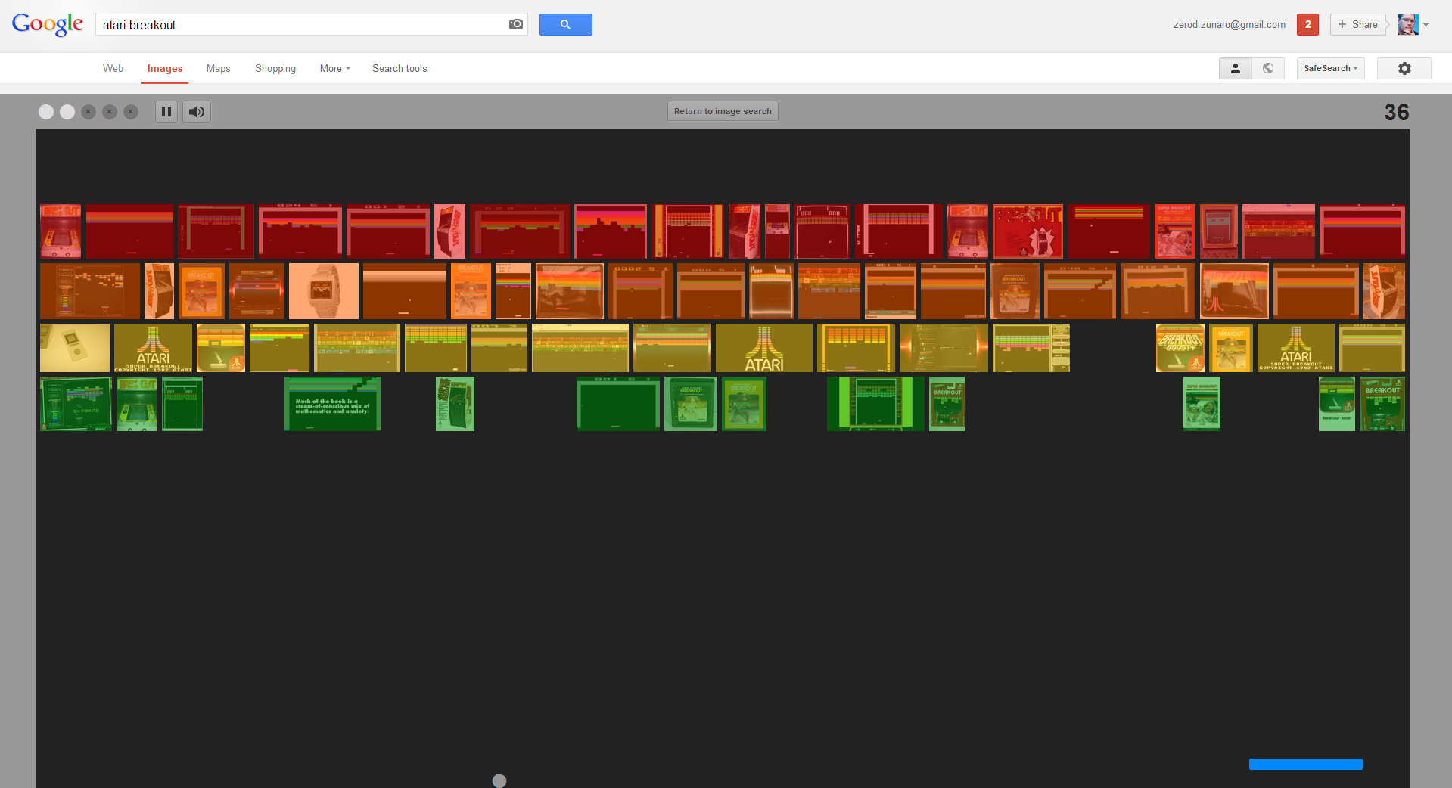Expand the More menu

pos(334,68)
